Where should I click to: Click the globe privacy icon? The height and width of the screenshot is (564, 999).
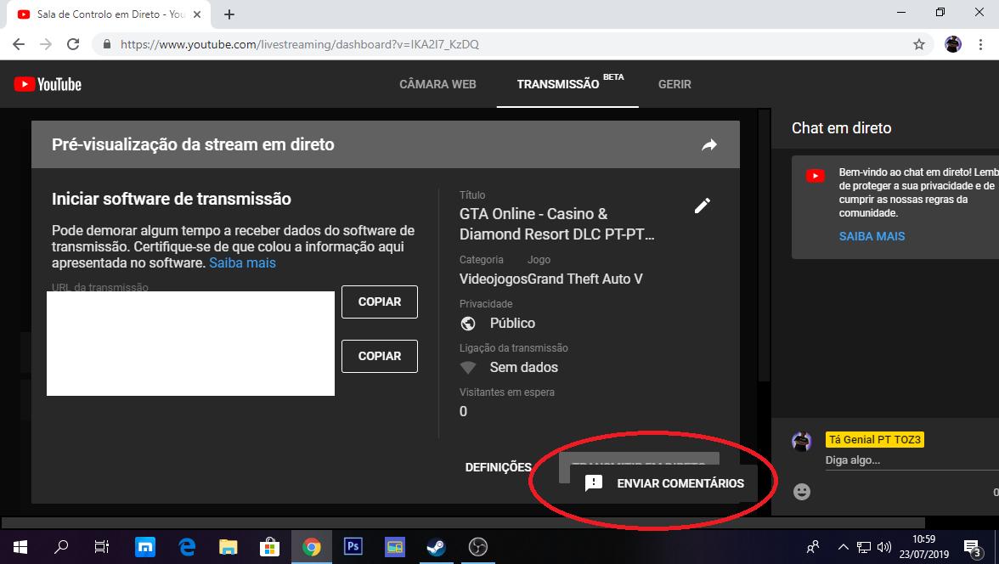point(467,323)
